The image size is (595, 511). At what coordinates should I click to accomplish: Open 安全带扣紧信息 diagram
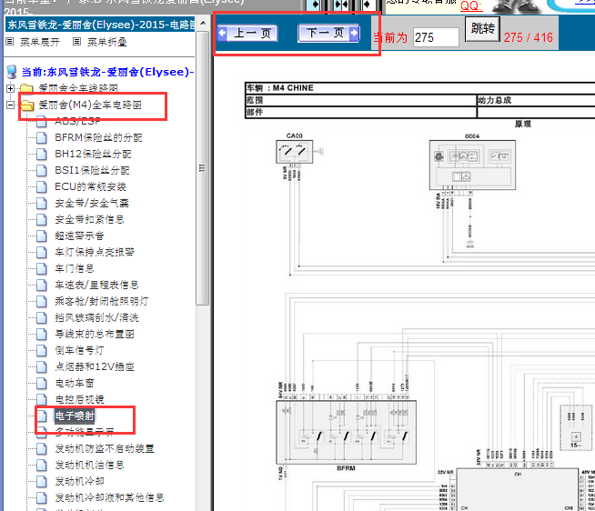[89, 219]
